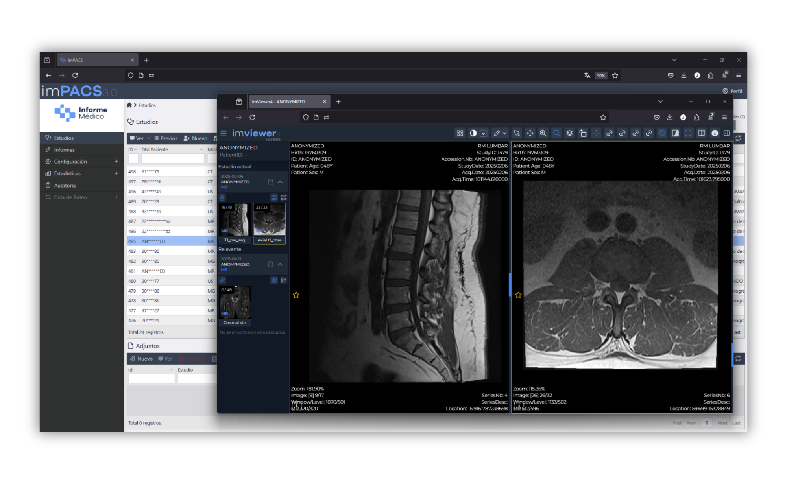Select the T1_tse_sag series thumbnail
This screenshot has height=492, width=787.
[235, 223]
